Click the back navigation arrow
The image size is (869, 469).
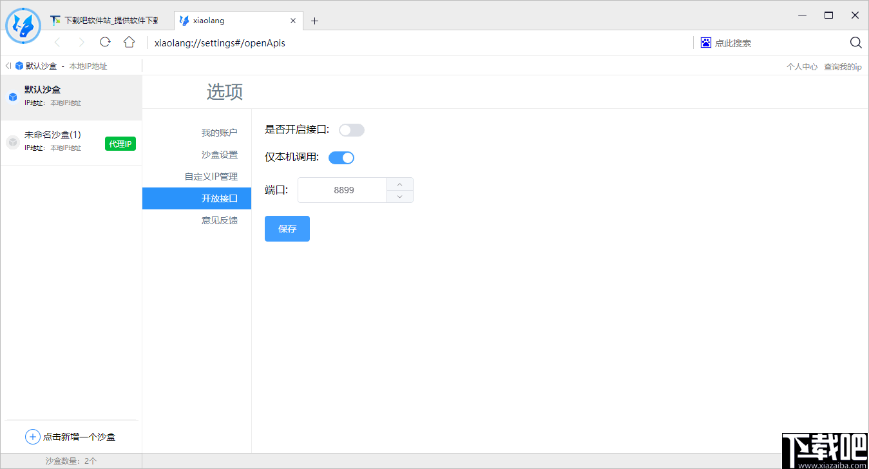coord(58,43)
